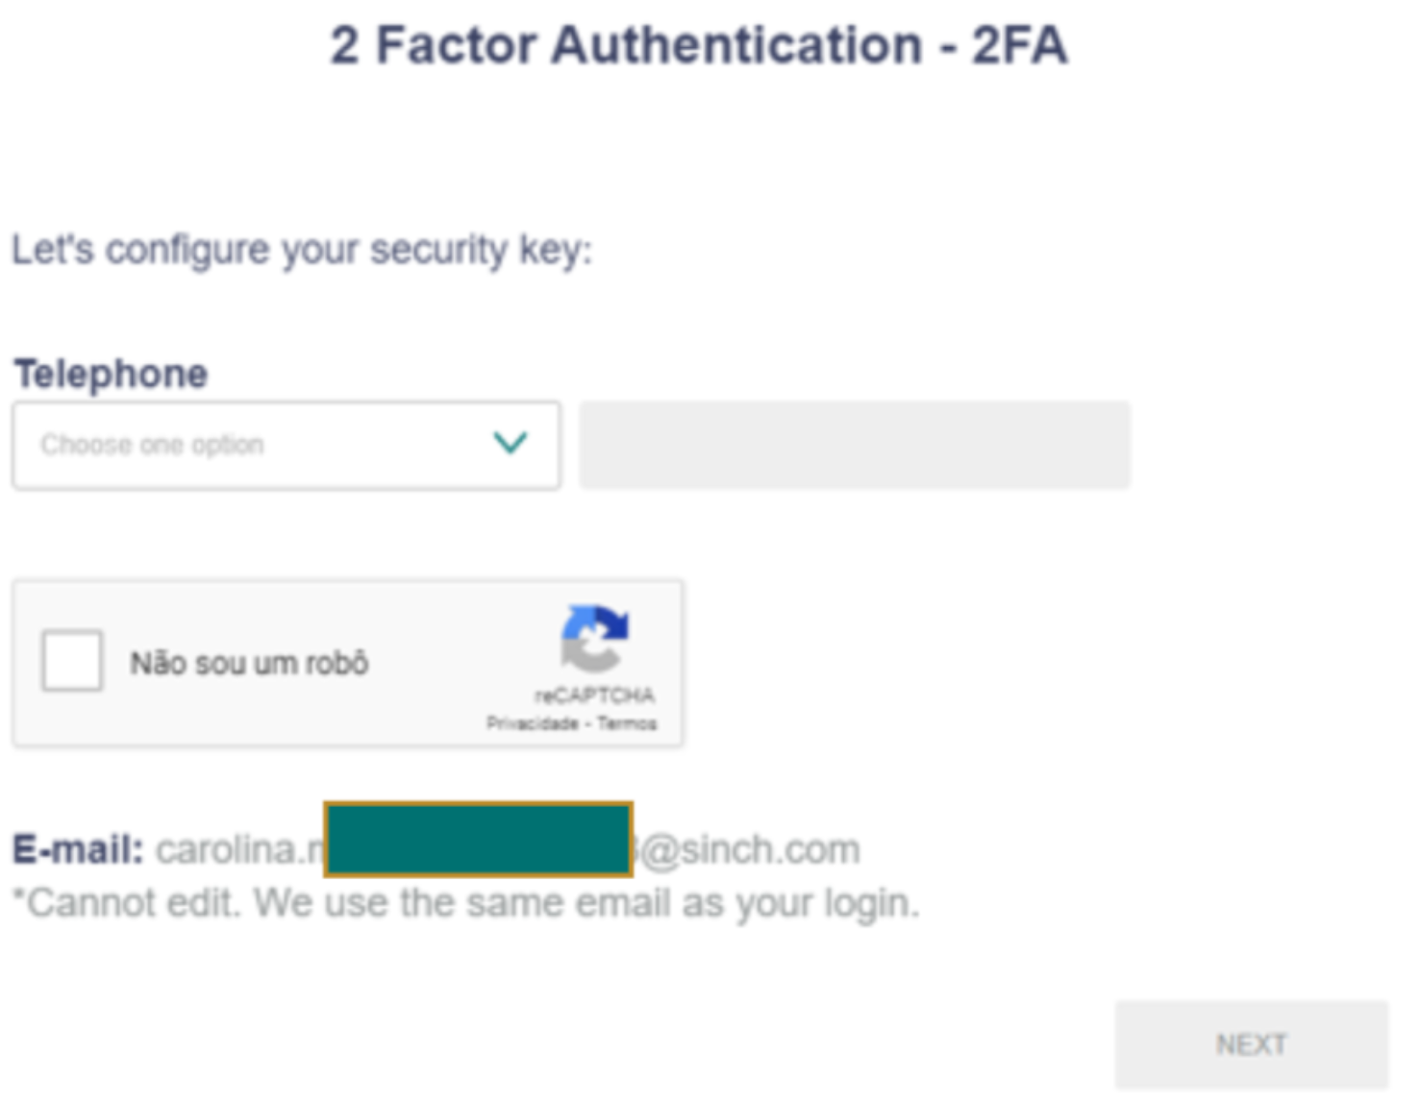Screen dimensions: 1421x1101
Task: Click the "E-mail:" label
Action: point(78,849)
